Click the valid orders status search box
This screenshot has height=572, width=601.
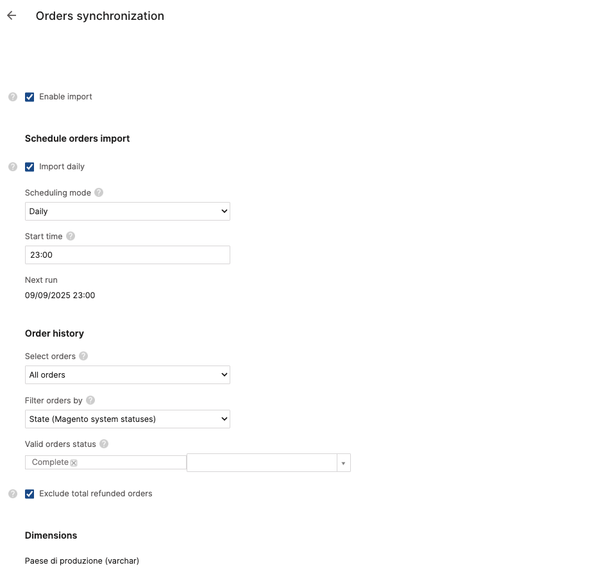click(x=262, y=463)
